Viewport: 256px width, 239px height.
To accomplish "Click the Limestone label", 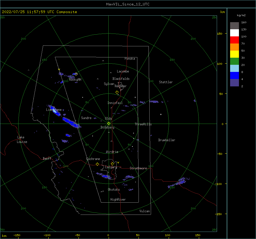I will (54, 110).
